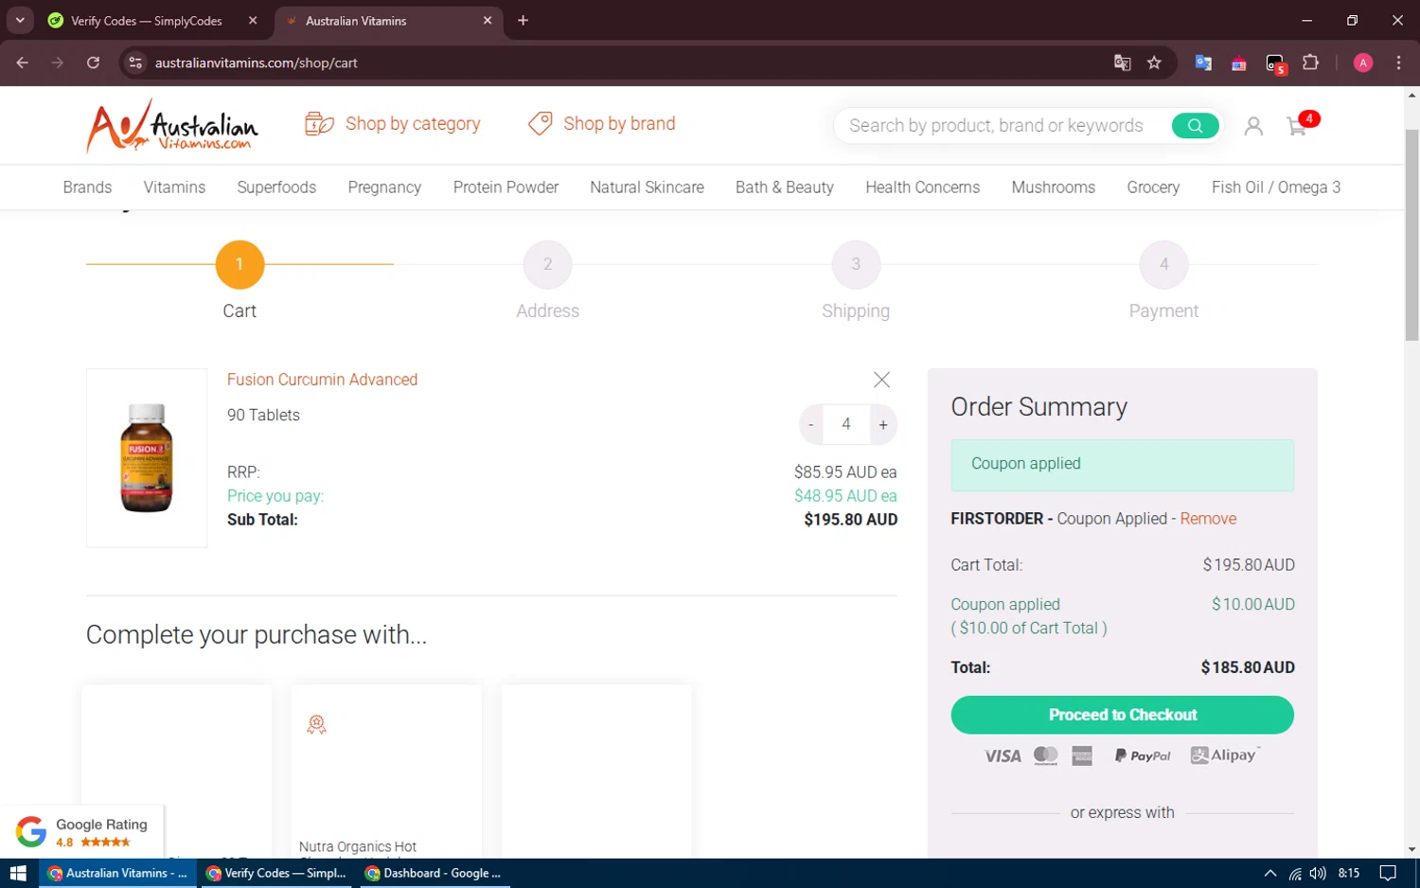The image size is (1420, 888).
Task: Open the Natural Skincare menu item
Action: (x=647, y=187)
